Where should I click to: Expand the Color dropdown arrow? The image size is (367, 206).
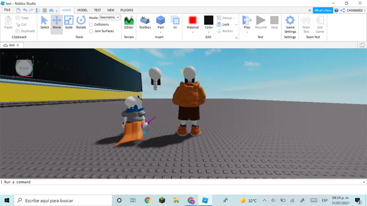(x=208, y=32)
